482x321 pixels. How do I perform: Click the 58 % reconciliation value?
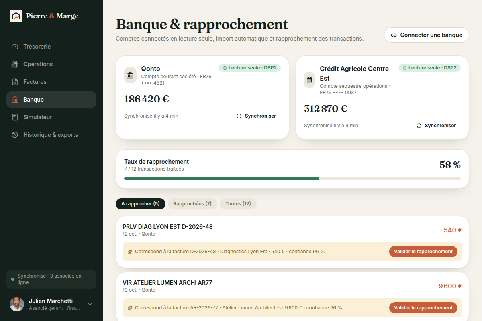pyautogui.click(x=450, y=165)
